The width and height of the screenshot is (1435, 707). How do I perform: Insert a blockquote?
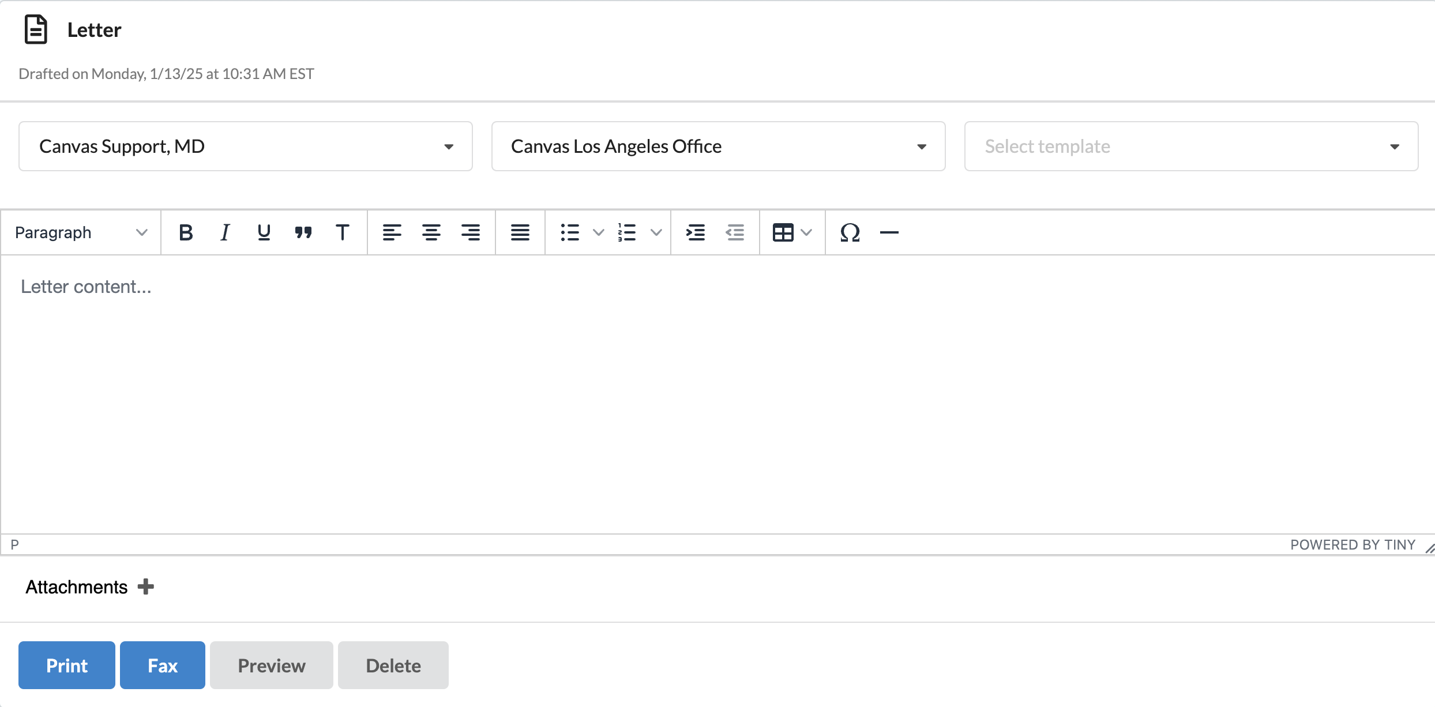coord(303,232)
